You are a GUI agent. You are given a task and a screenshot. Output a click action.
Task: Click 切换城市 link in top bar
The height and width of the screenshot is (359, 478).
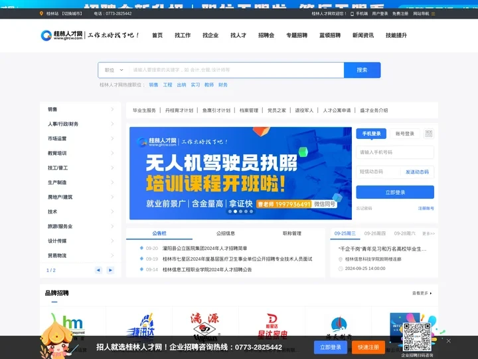(72, 14)
